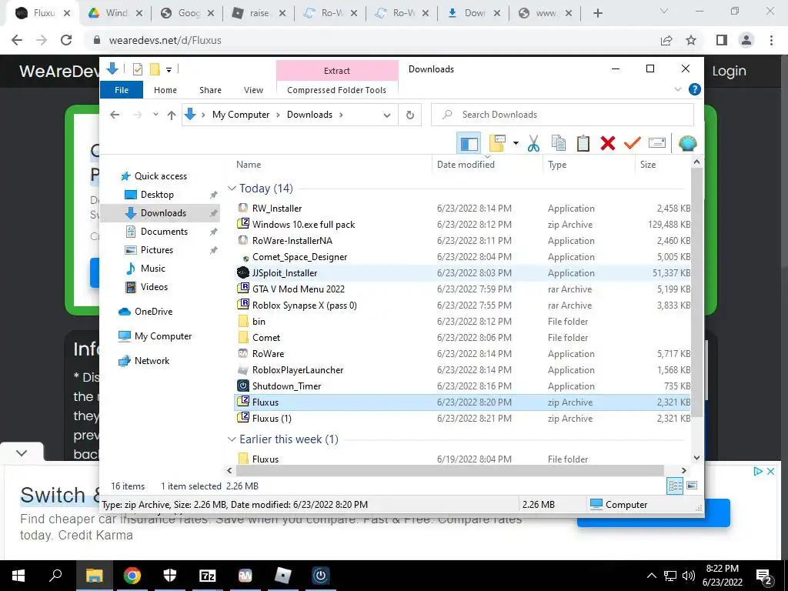Click the vertical scrollbar down arrow
This screenshot has width=788, height=591.
pos(696,458)
